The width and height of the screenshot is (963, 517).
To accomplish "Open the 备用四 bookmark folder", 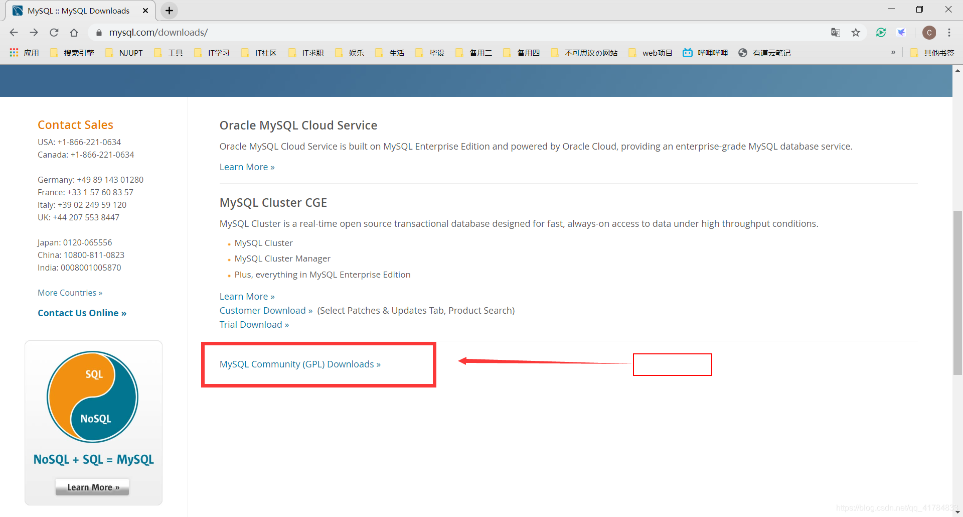I will coord(522,53).
